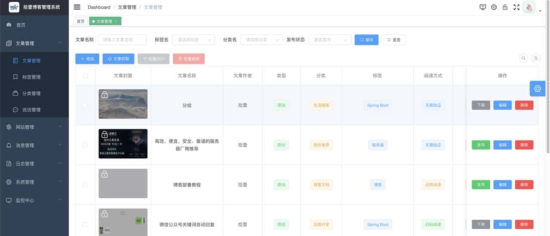Open 说说管理 in the sidebar
Image resolution: width=550 pixels, height=236 pixels.
(x=34, y=109)
